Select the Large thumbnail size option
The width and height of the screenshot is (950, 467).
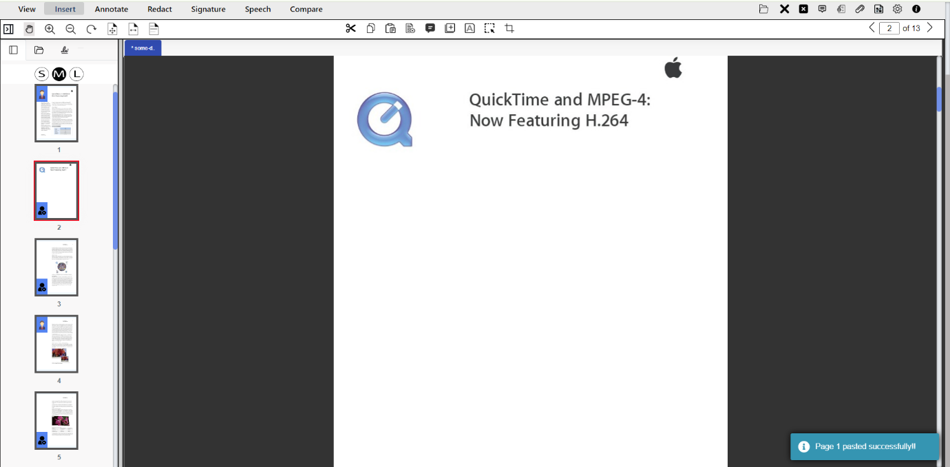click(76, 74)
